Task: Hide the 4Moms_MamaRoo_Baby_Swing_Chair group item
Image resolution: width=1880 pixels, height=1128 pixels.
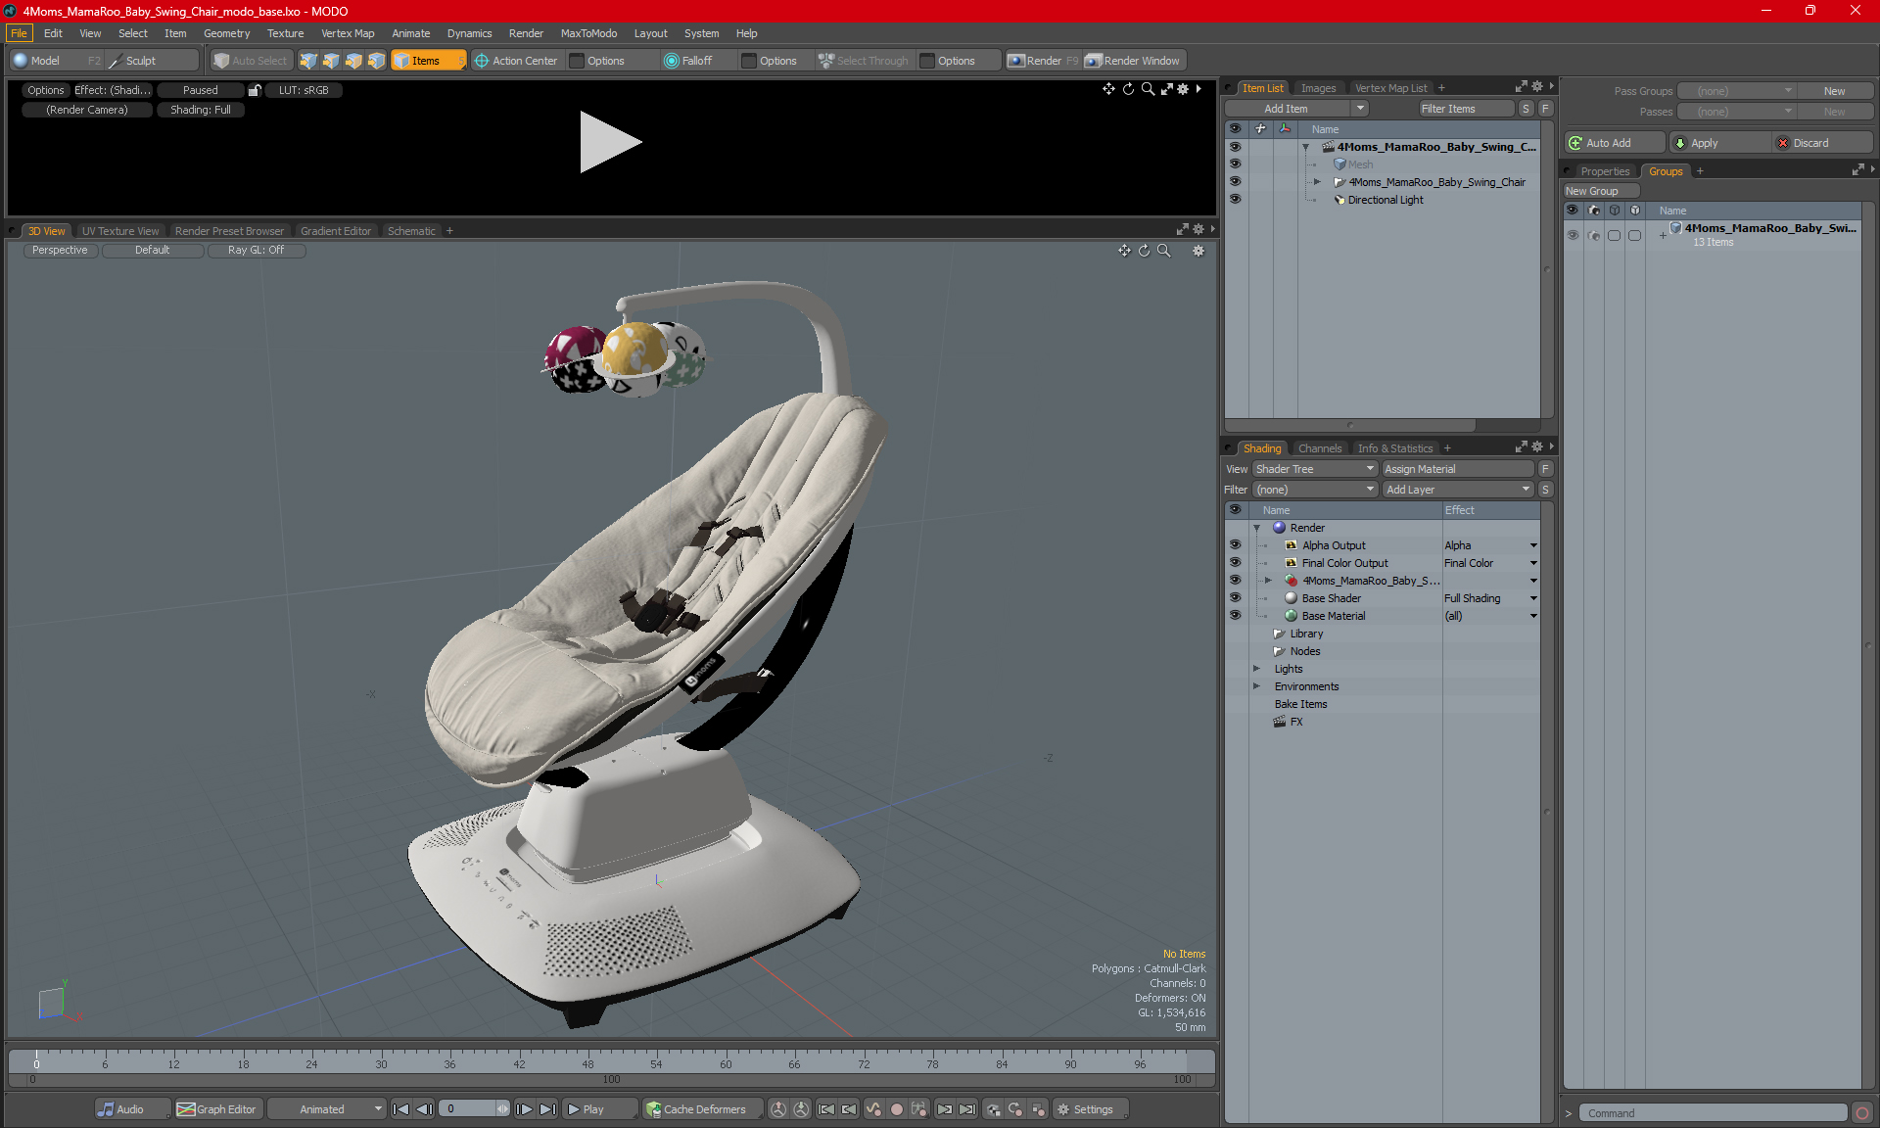Action: click(x=1235, y=181)
